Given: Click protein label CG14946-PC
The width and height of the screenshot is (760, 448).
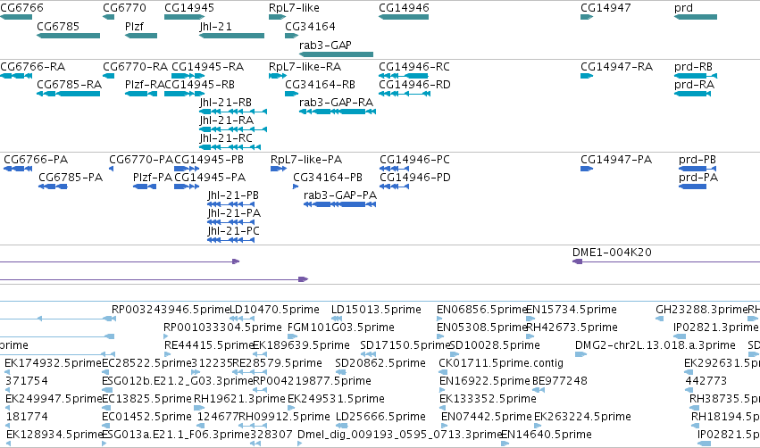Looking at the screenshot, I should pyautogui.click(x=415, y=160).
